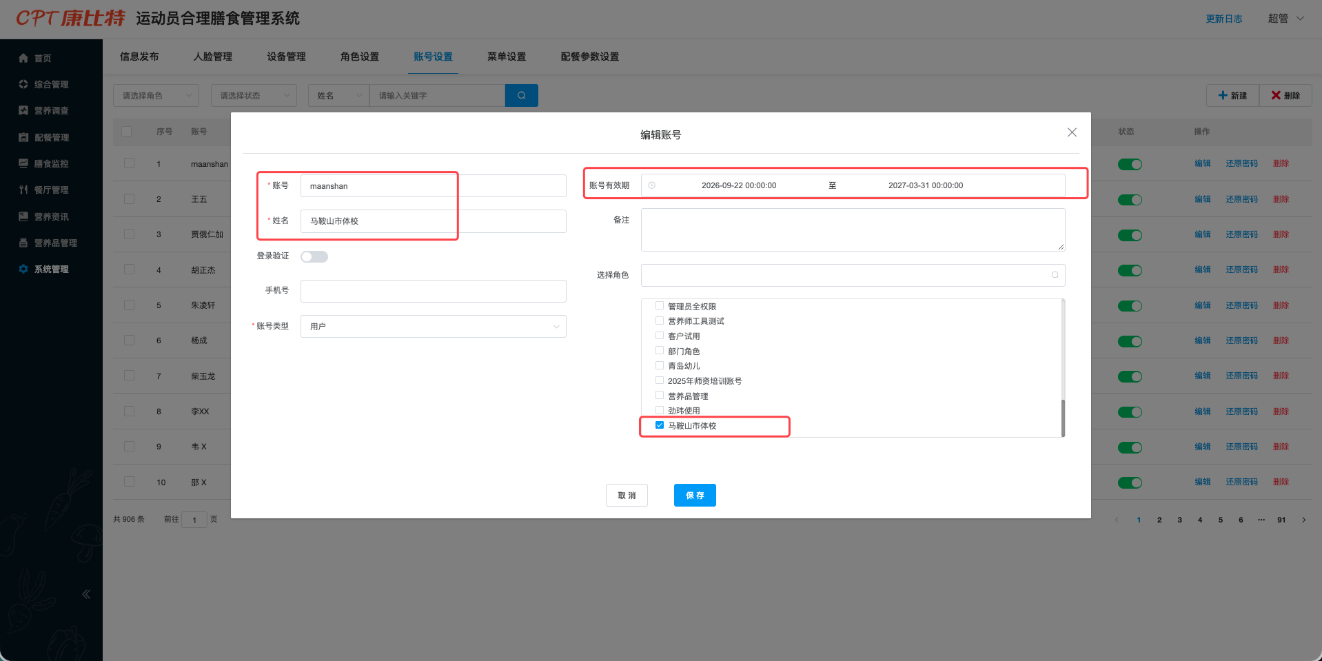Expand the 超管 user menu
The image size is (1322, 661).
tap(1285, 19)
